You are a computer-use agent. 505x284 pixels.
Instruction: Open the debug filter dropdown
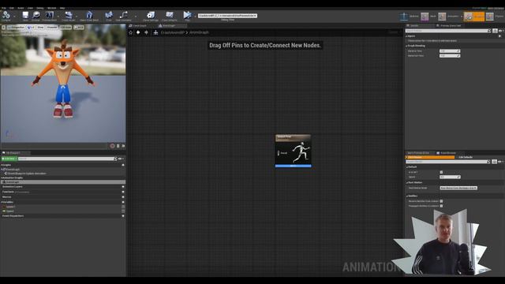(227, 16)
